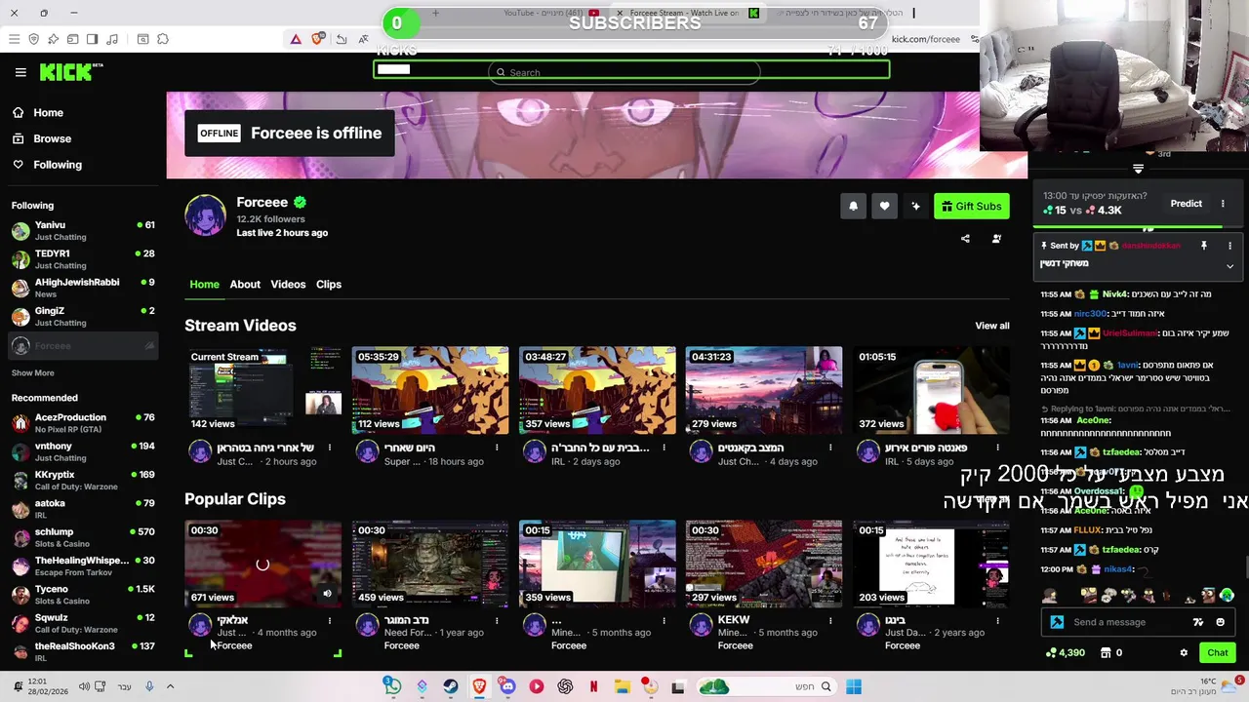Open the Kick hamburger sidebar menu

20,72
